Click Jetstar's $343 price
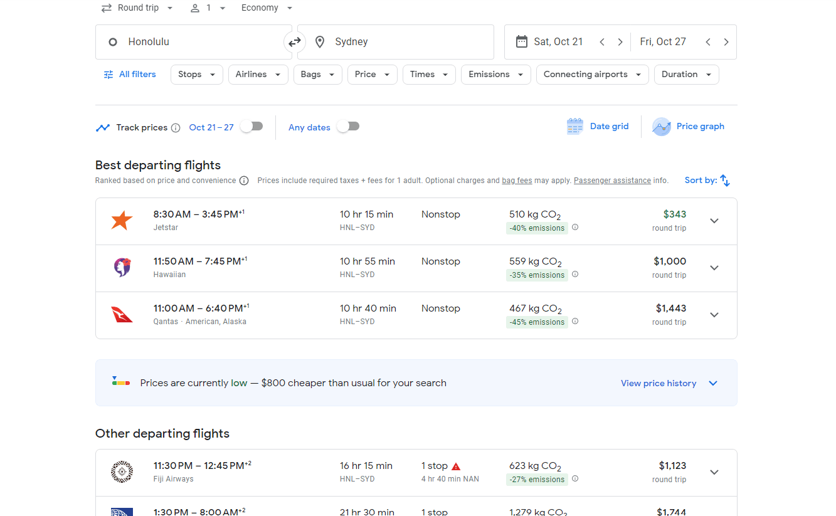Viewport: 836px width, 516px height. (675, 214)
